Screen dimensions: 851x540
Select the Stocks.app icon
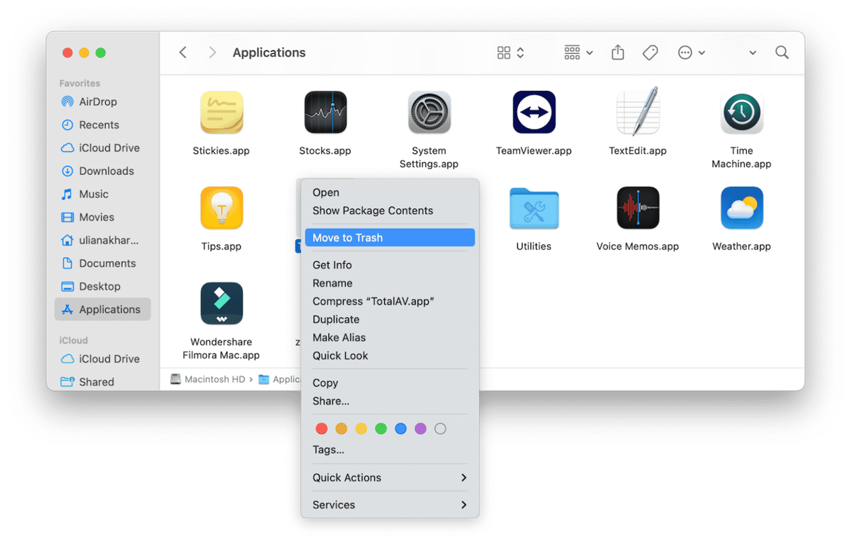tap(325, 112)
